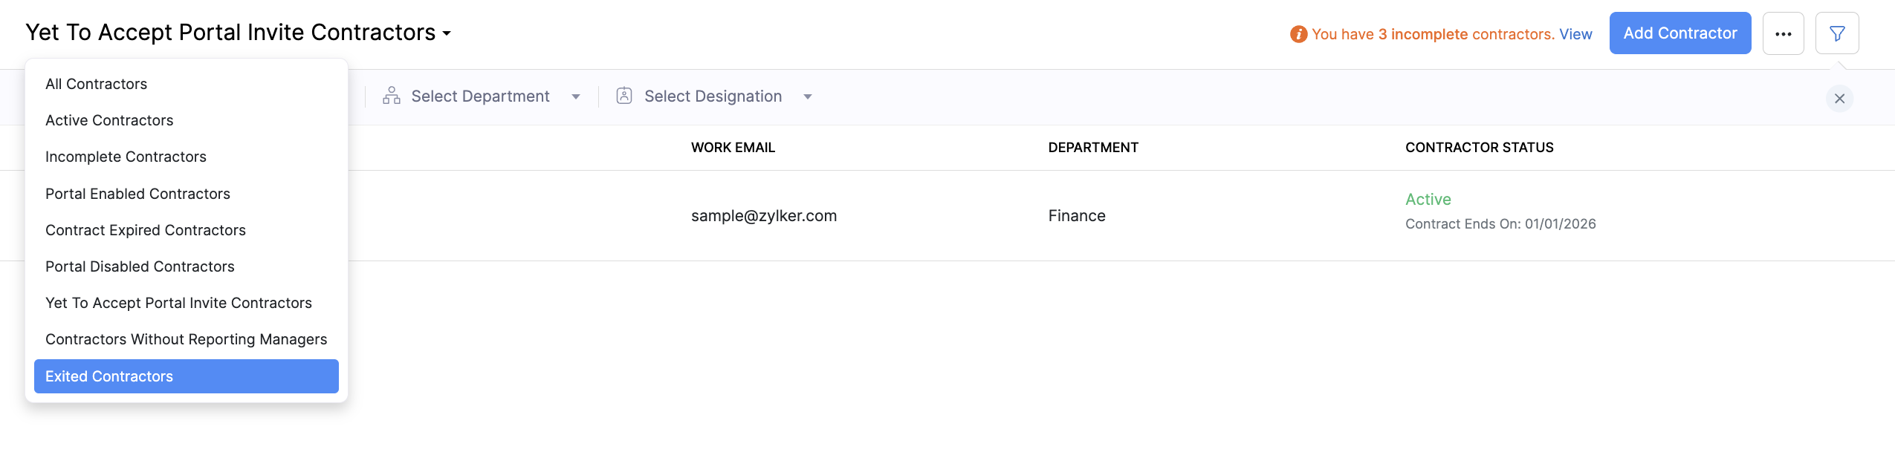
Task: Click the filter funnel icon
Action: pyautogui.click(x=1836, y=33)
